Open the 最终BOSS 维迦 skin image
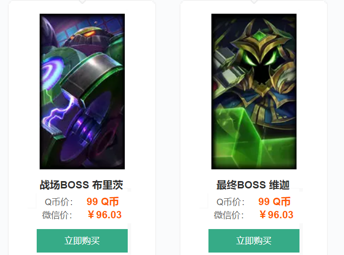344x255 pixels. pos(254,92)
